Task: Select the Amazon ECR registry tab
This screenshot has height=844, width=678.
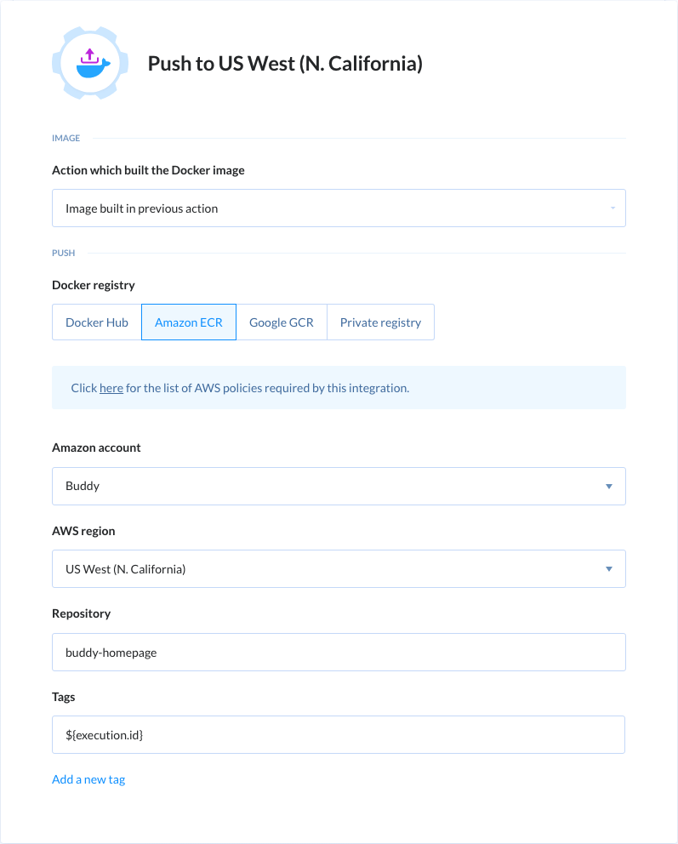Action: (189, 322)
